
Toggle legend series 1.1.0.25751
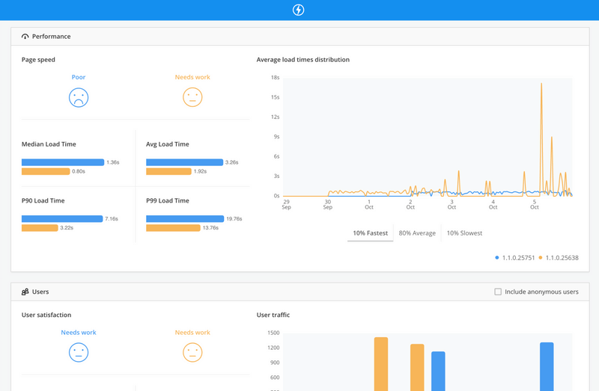click(515, 258)
